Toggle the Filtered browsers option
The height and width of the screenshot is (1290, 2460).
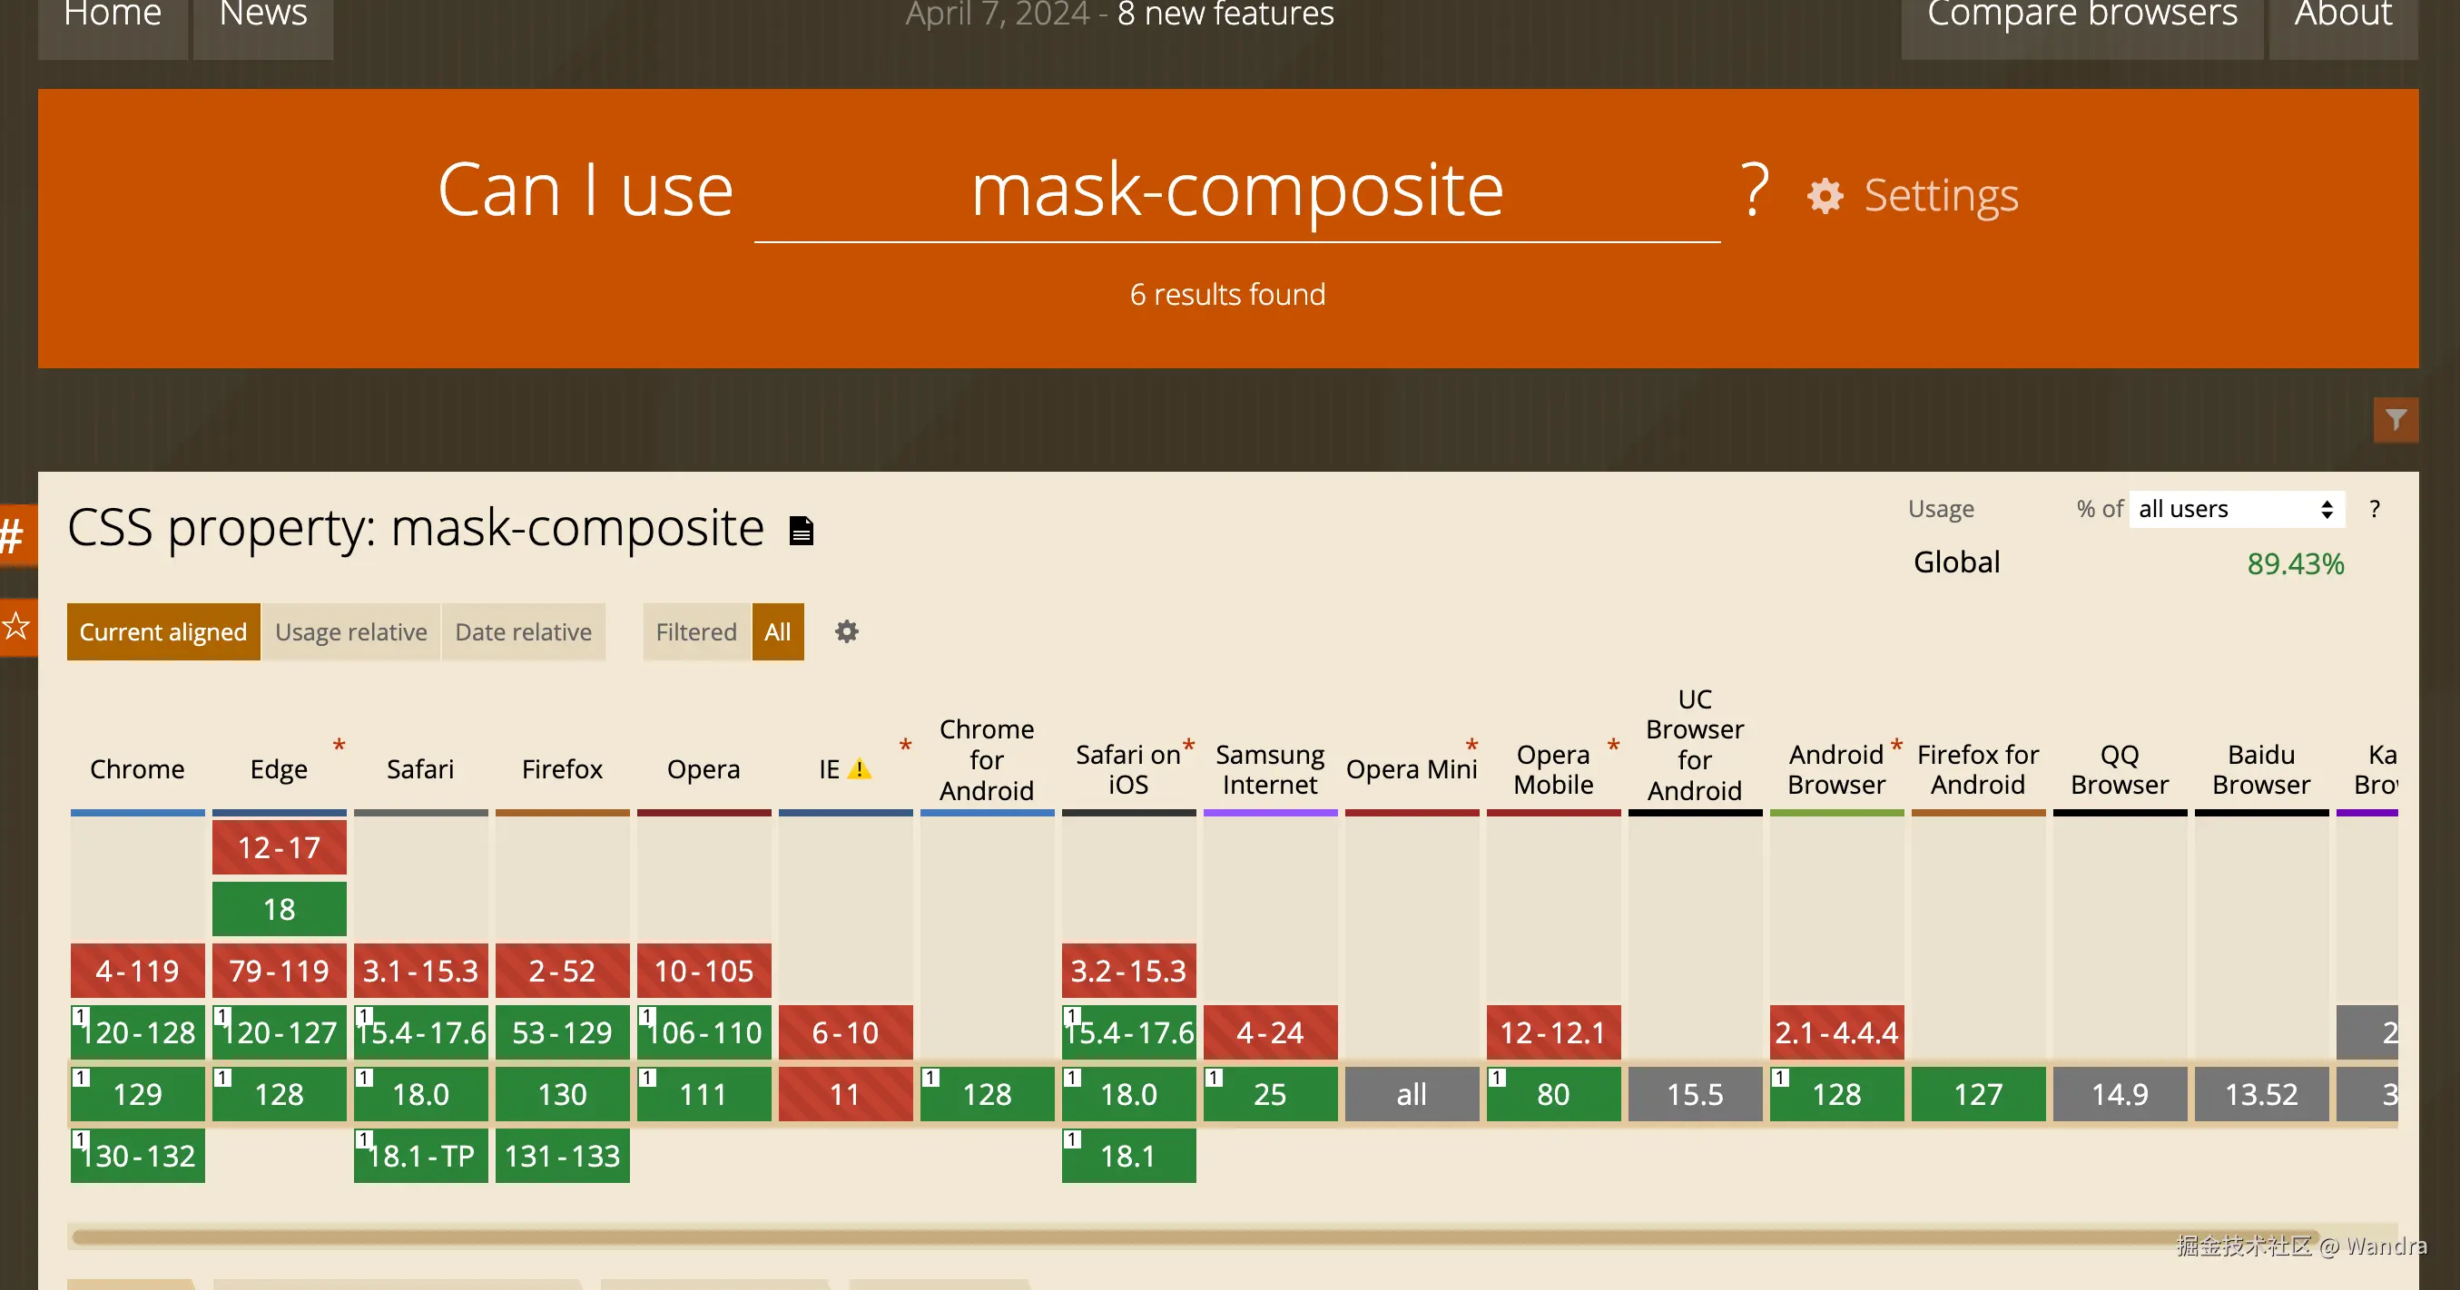[x=695, y=631]
